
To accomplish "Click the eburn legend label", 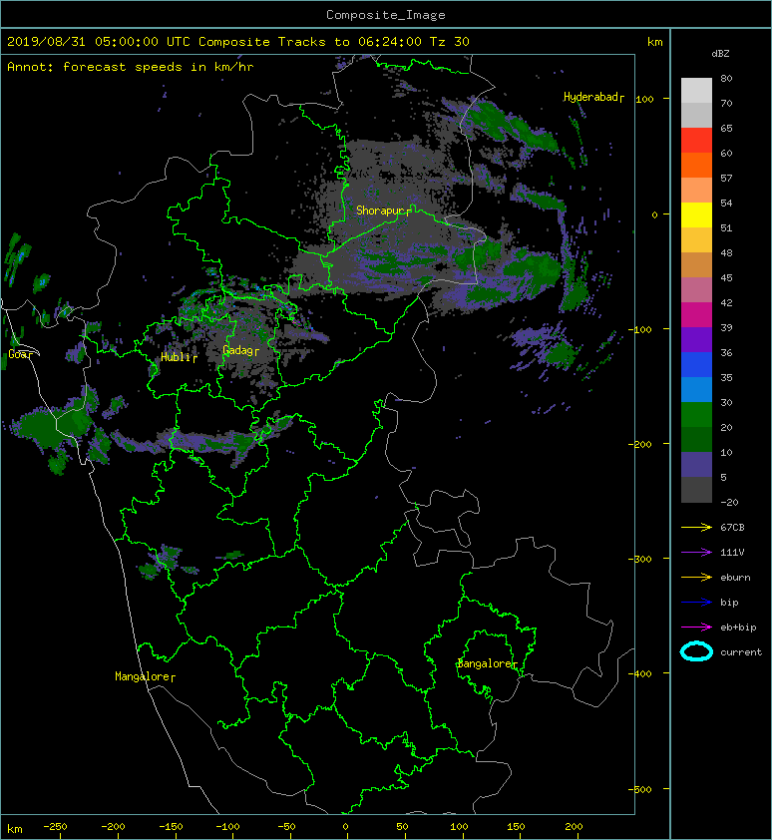I will 735,577.
